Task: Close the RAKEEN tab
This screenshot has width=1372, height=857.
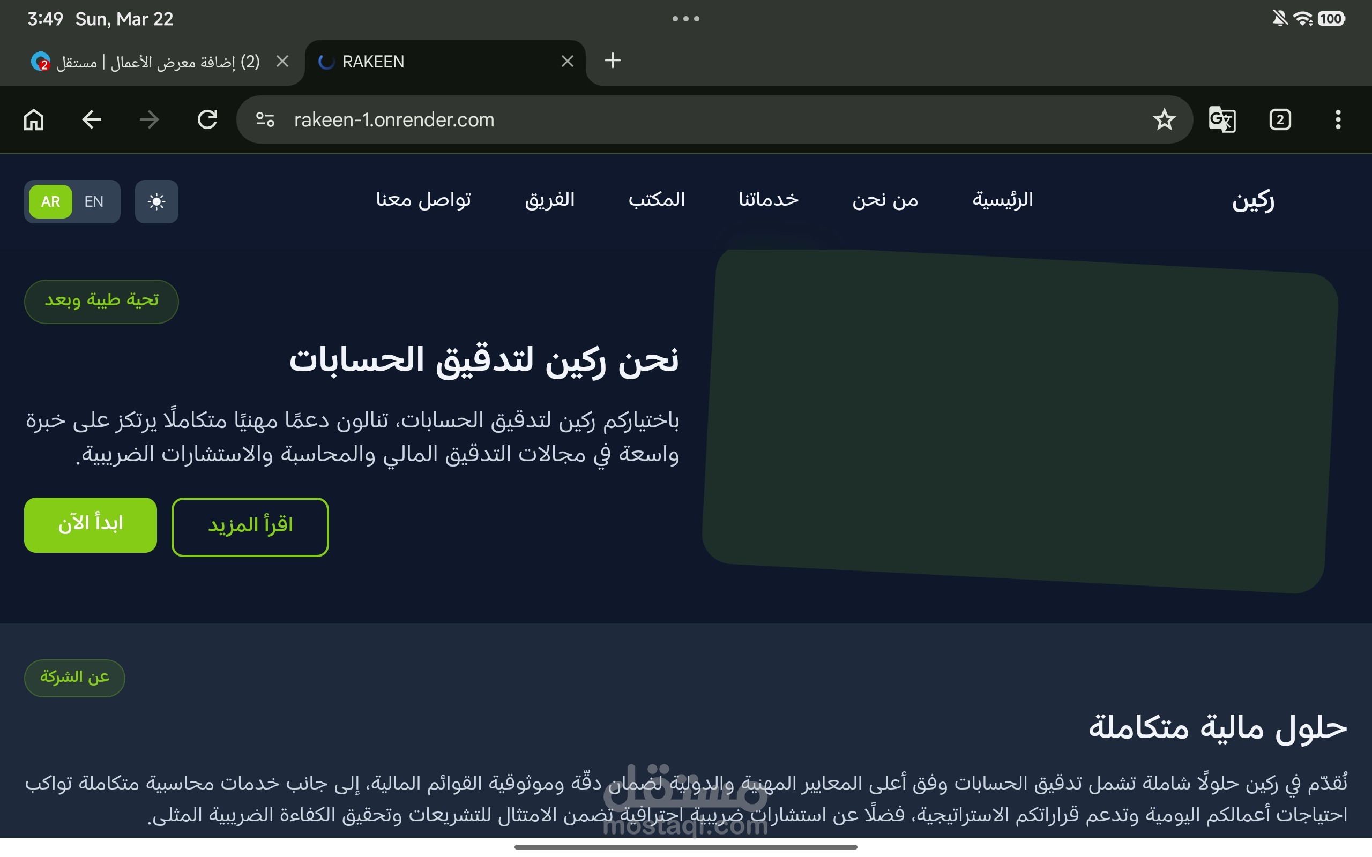Action: (567, 61)
